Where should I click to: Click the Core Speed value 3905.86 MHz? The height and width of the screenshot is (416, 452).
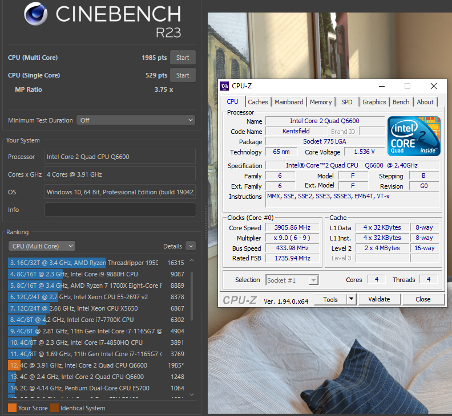(292, 227)
